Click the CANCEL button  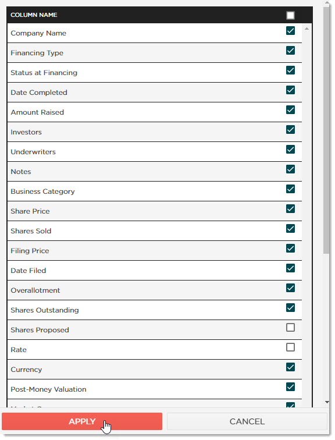(247, 421)
